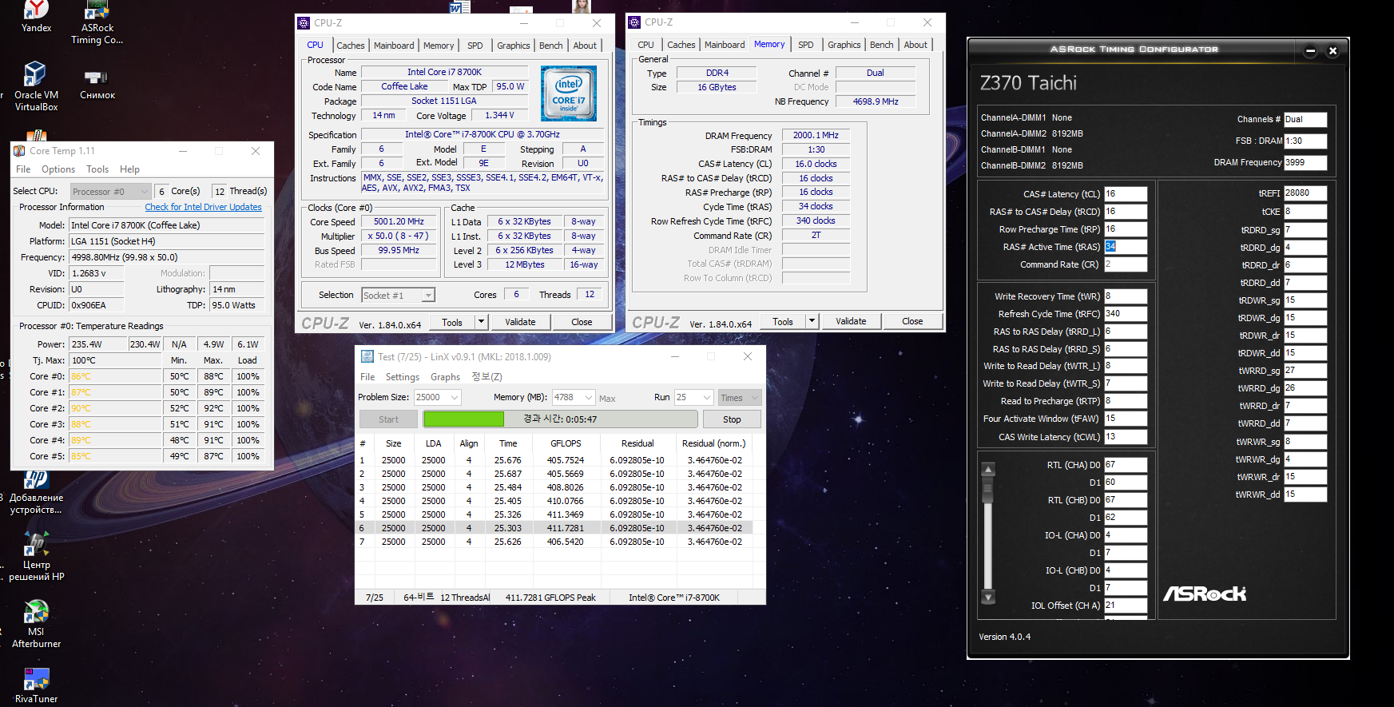Open the Times dropdown in LinX
This screenshot has height=707, width=1394.
739,397
